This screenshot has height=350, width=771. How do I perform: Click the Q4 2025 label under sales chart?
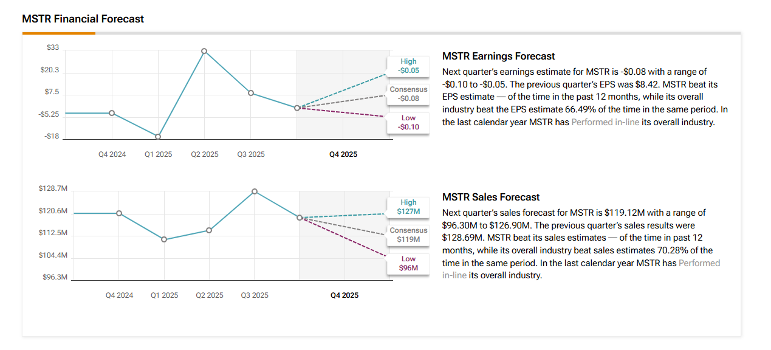tap(344, 295)
